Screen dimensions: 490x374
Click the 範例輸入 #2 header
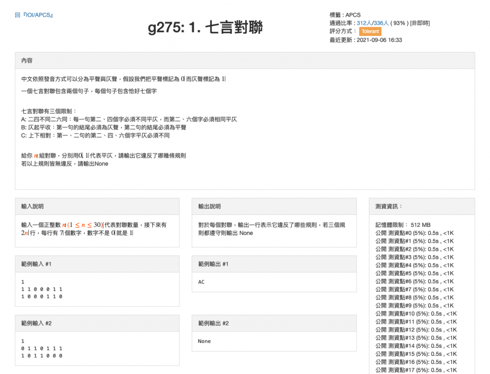tap(97, 323)
